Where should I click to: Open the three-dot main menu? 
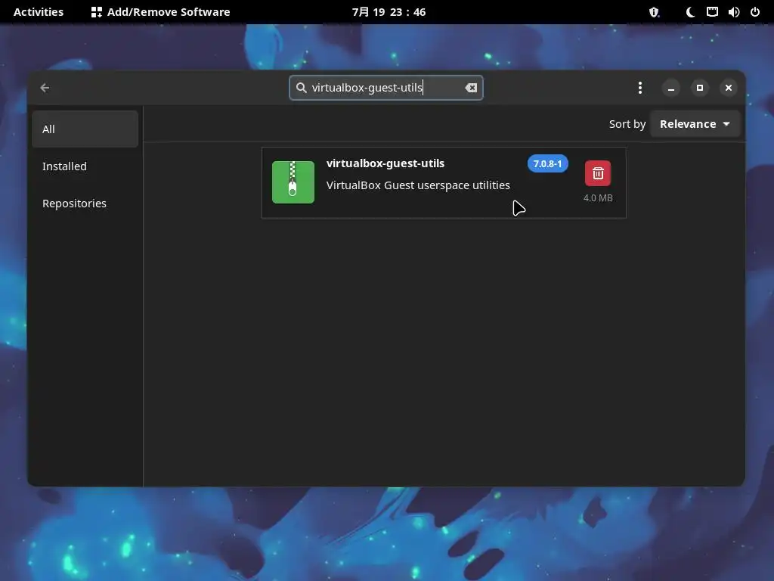tap(639, 88)
